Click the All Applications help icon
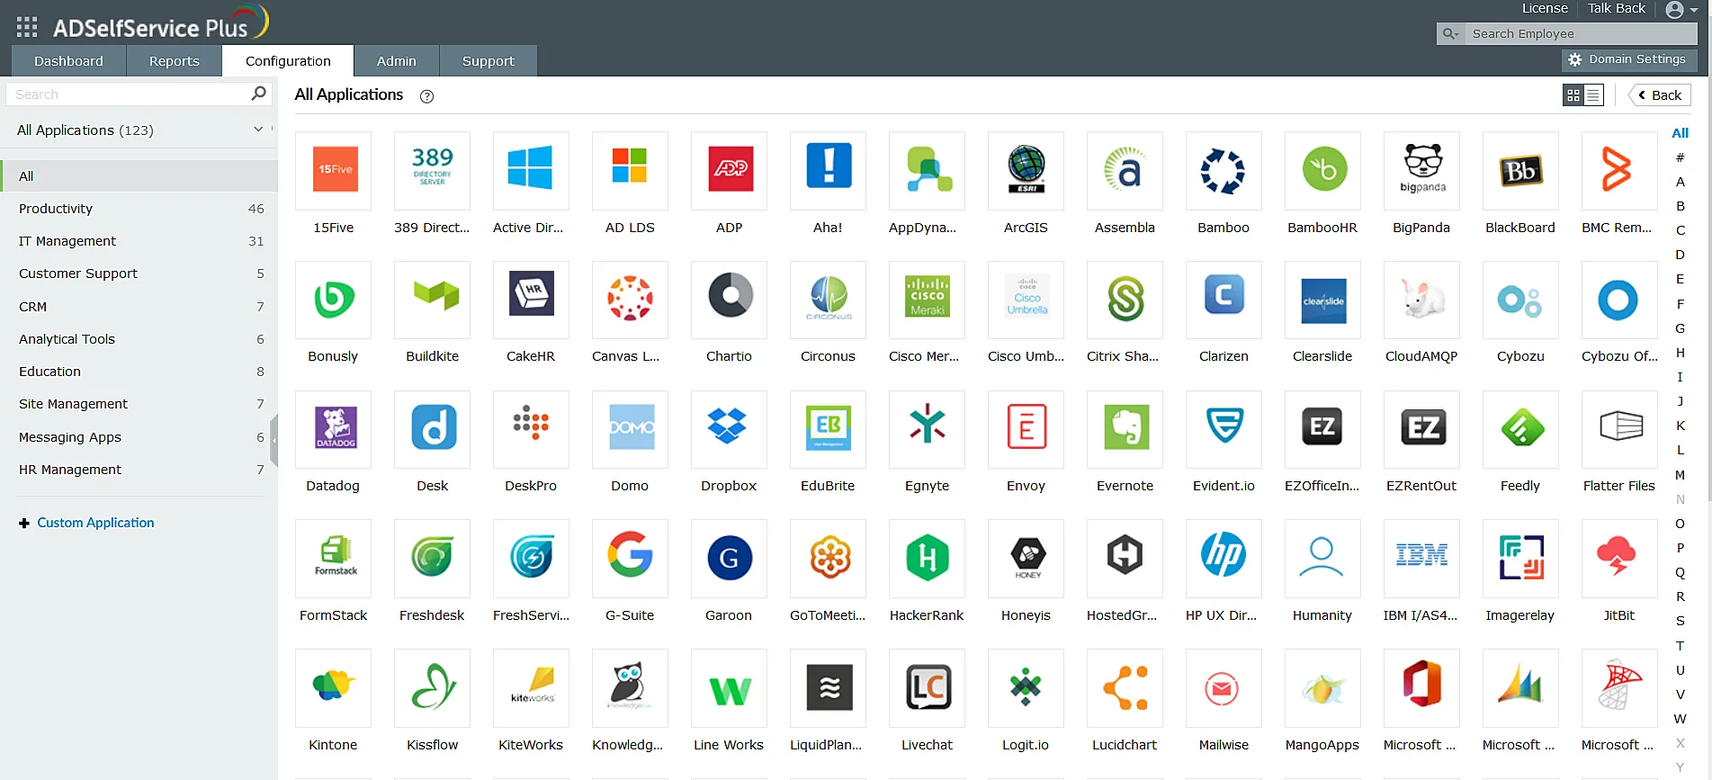The image size is (1712, 780). [x=427, y=96]
